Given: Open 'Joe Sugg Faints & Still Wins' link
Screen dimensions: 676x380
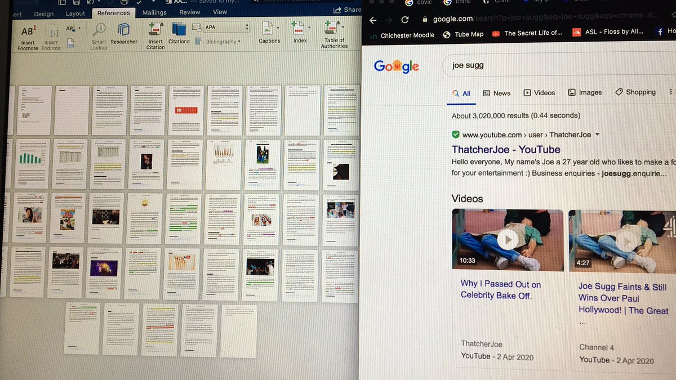Looking at the screenshot, I should tap(623, 298).
